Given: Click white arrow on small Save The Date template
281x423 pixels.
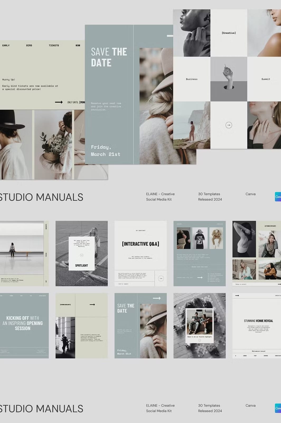Looking at the screenshot, I should (x=157, y=298).
